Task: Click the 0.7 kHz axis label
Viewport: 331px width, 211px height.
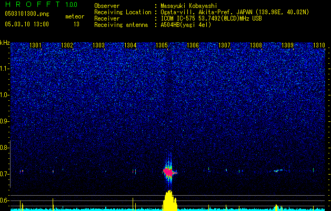Action: coord(4,174)
